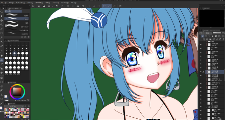Screen dimensions: 225x120
Task: Click the Scale/Rotate transform icon in command bar
Action: point(83,6)
